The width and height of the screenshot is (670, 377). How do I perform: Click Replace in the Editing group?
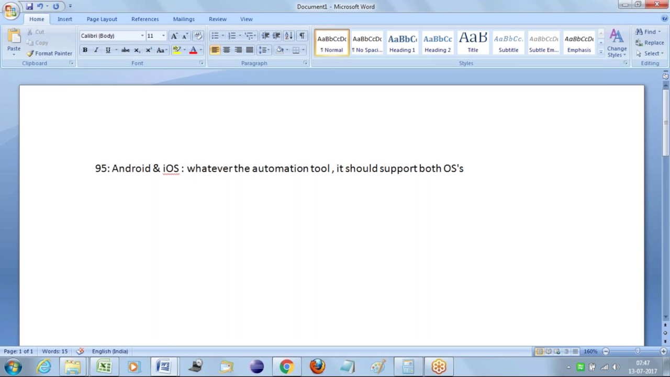[x=650, y=42]
